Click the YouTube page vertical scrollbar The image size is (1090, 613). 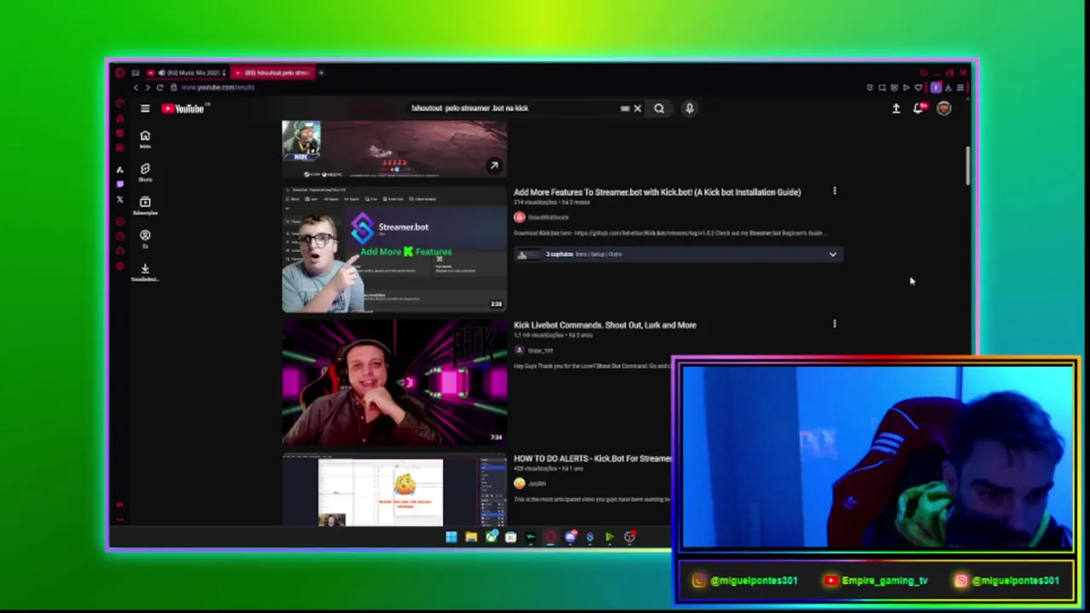click(967, 166)
